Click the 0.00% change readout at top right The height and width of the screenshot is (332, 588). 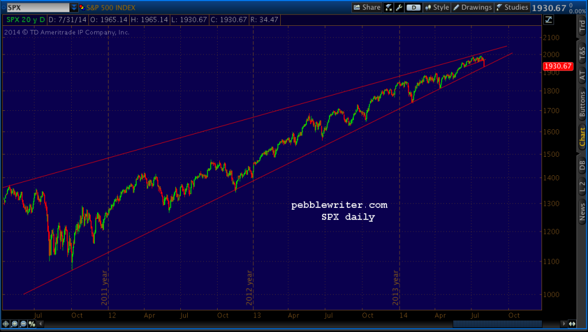pos(577,11)
